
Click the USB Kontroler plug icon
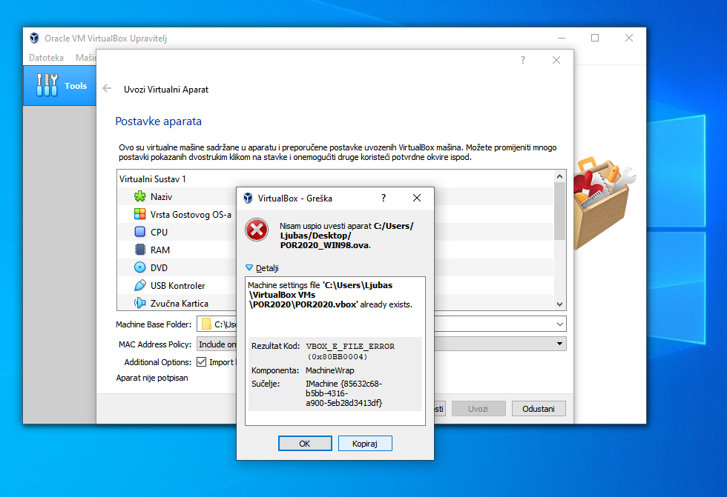[x=139, y=285]
